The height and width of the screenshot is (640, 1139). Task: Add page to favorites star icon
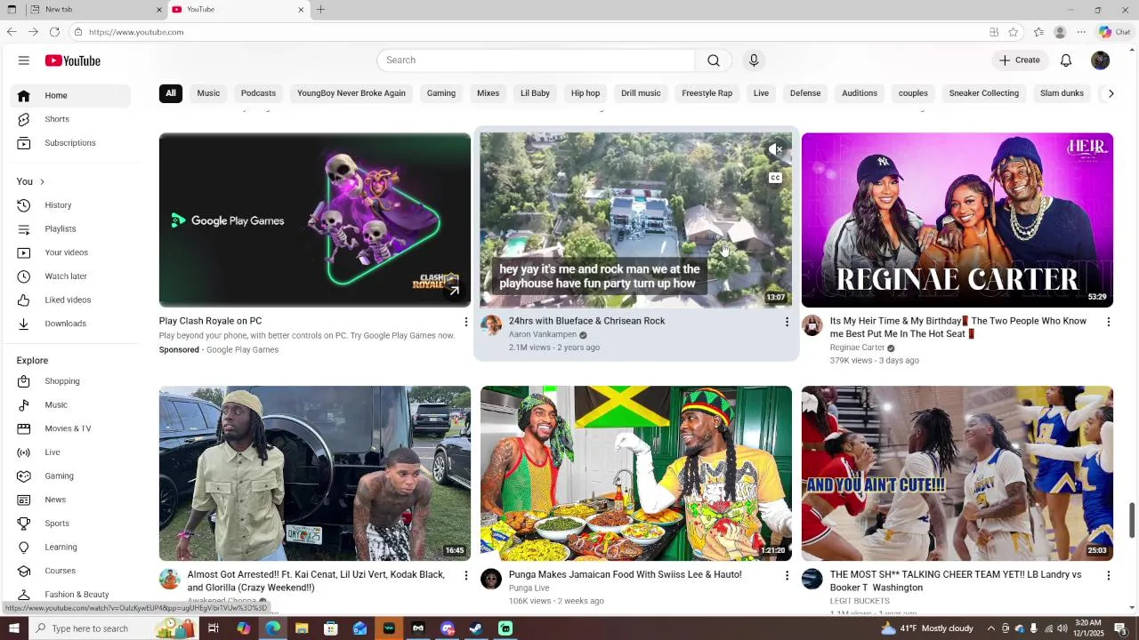[1014, 32]
